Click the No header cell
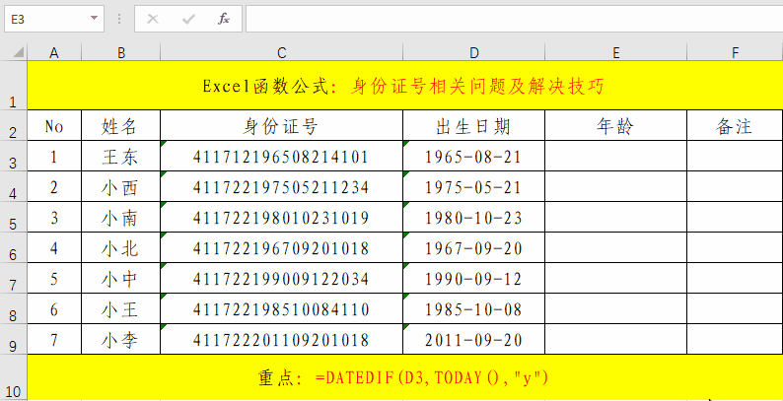783x401 pixels. point(54,125)
